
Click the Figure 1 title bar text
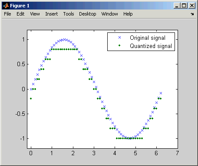point(20,6)
